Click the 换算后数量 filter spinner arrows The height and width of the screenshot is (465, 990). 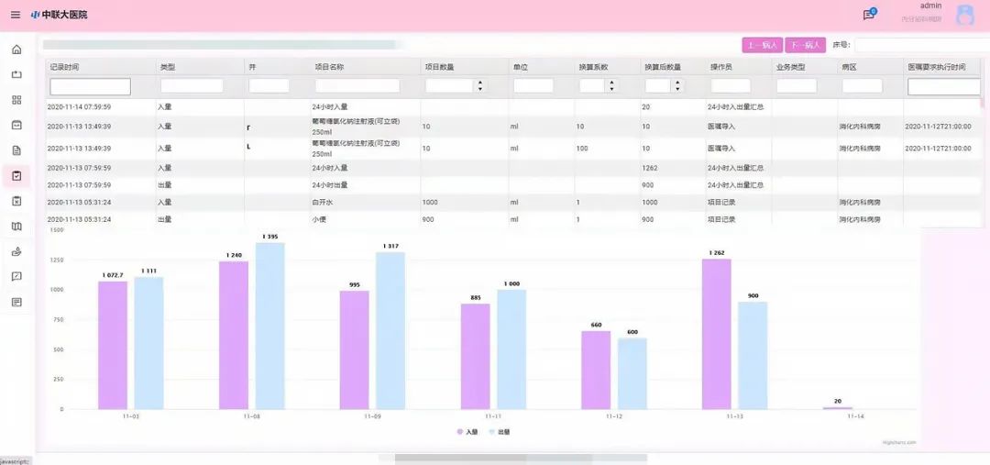pos(677,86)
